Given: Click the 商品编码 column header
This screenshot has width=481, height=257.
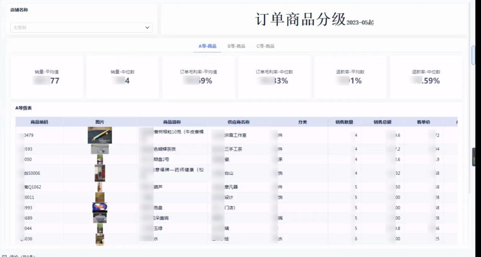Looking at the screenshot, I should pos(39,122).
